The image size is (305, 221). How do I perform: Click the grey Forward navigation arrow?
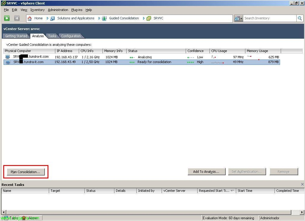[x=17, y=18]
